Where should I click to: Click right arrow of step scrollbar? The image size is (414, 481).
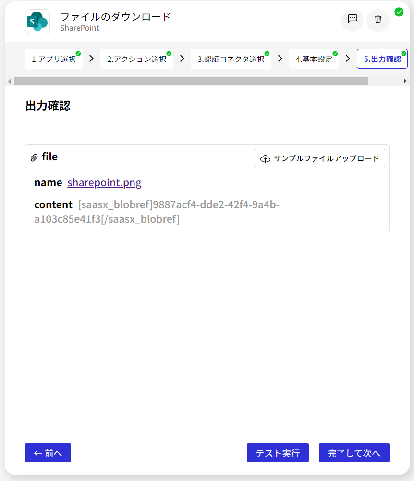tap(405, 81)
